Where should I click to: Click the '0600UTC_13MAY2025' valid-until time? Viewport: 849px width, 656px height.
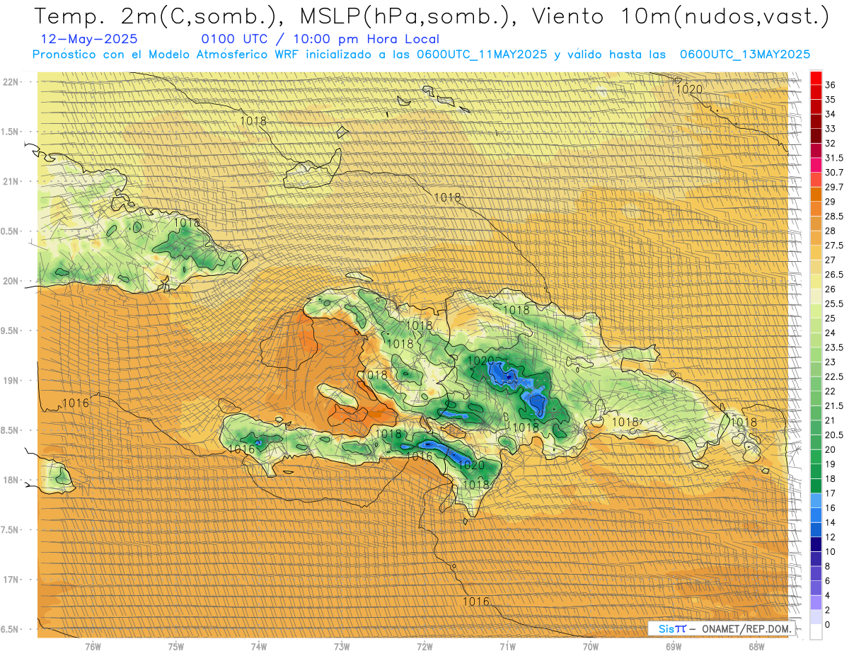[x=745, y=54]
